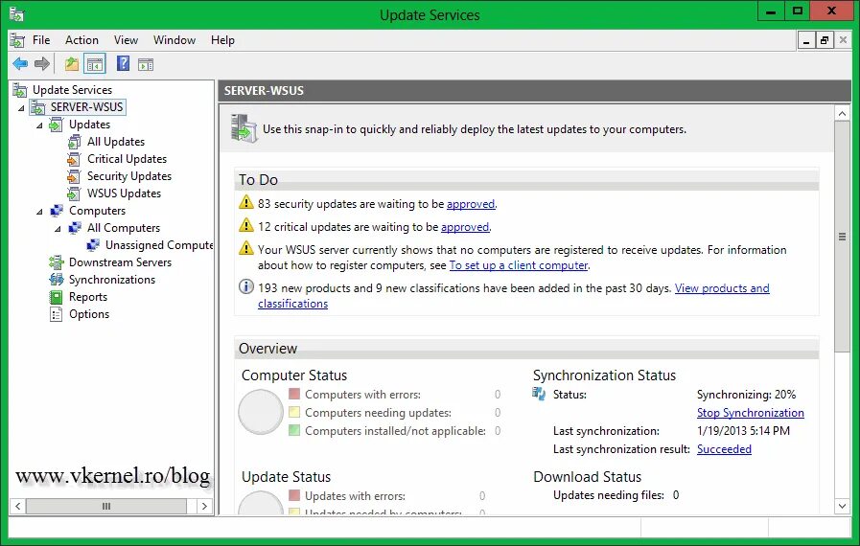Viewport: 860px width, 546px height.
Task: Click the Computer Status pie chart
Action: click(261, 412)
